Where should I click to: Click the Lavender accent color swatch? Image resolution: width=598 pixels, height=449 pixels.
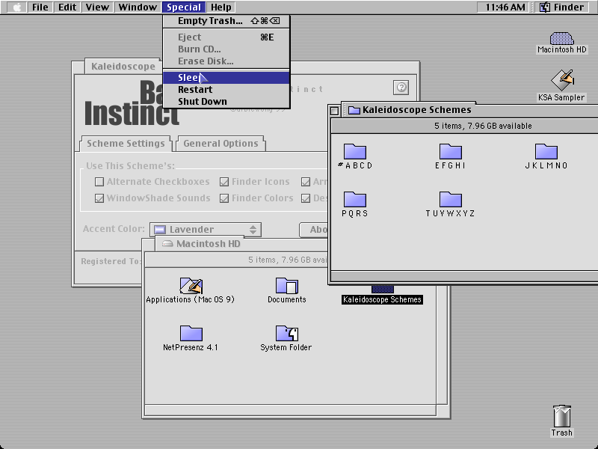click(x=160, y=230)
